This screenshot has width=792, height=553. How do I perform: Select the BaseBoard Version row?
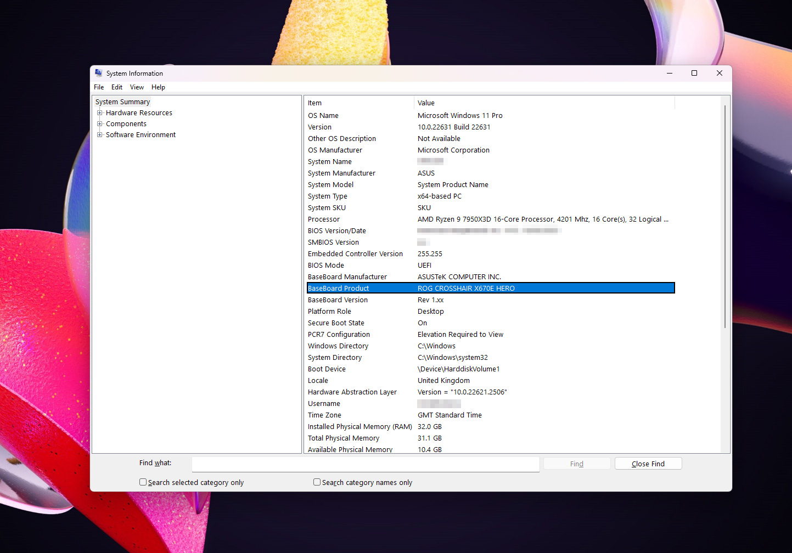click(x=490, y=300)
